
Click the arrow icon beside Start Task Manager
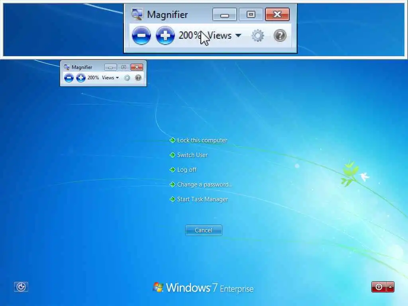pyautogui.click(x=172, y=199)
